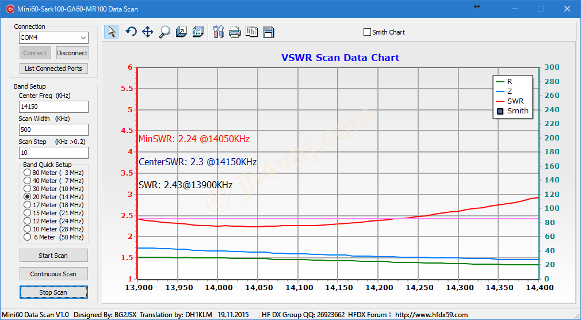Click the 300 right axis label
Image resolution: width=581 pixels, height=320 pixels.
552,67
